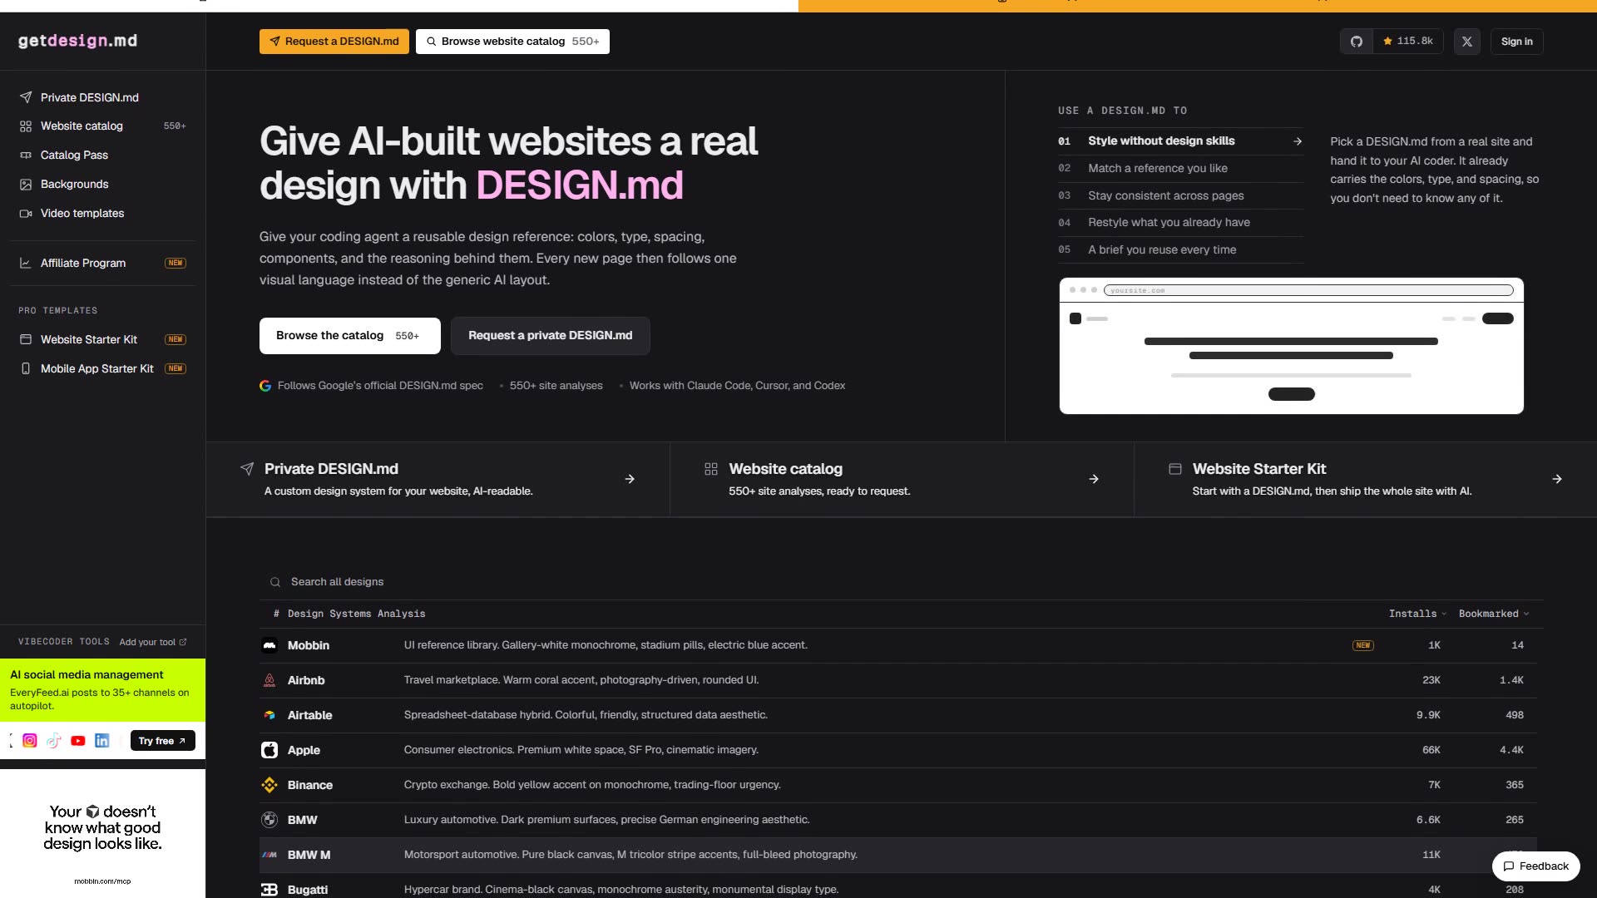Click Request a private DESIGN.md button

click(551, 336)
